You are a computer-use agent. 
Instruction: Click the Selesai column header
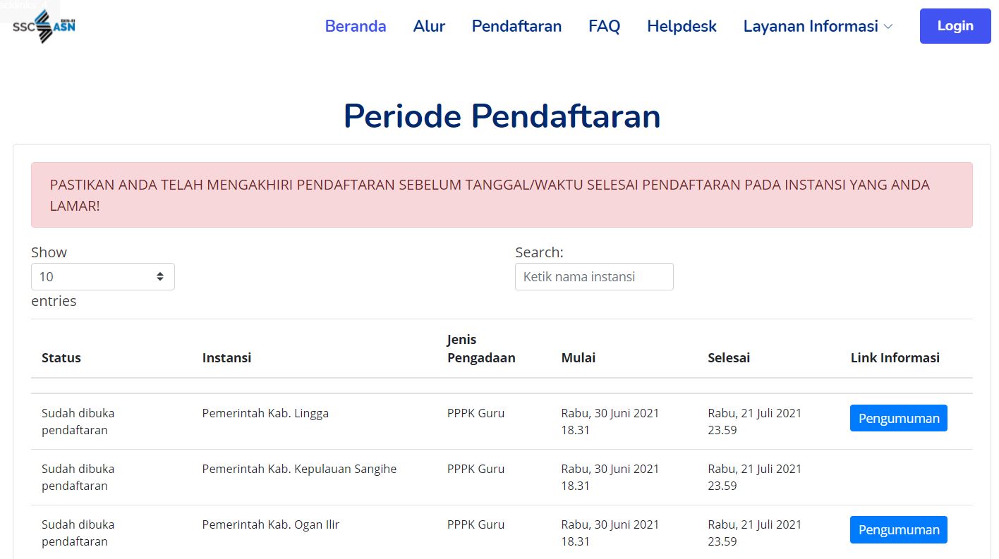pos(729,357)
